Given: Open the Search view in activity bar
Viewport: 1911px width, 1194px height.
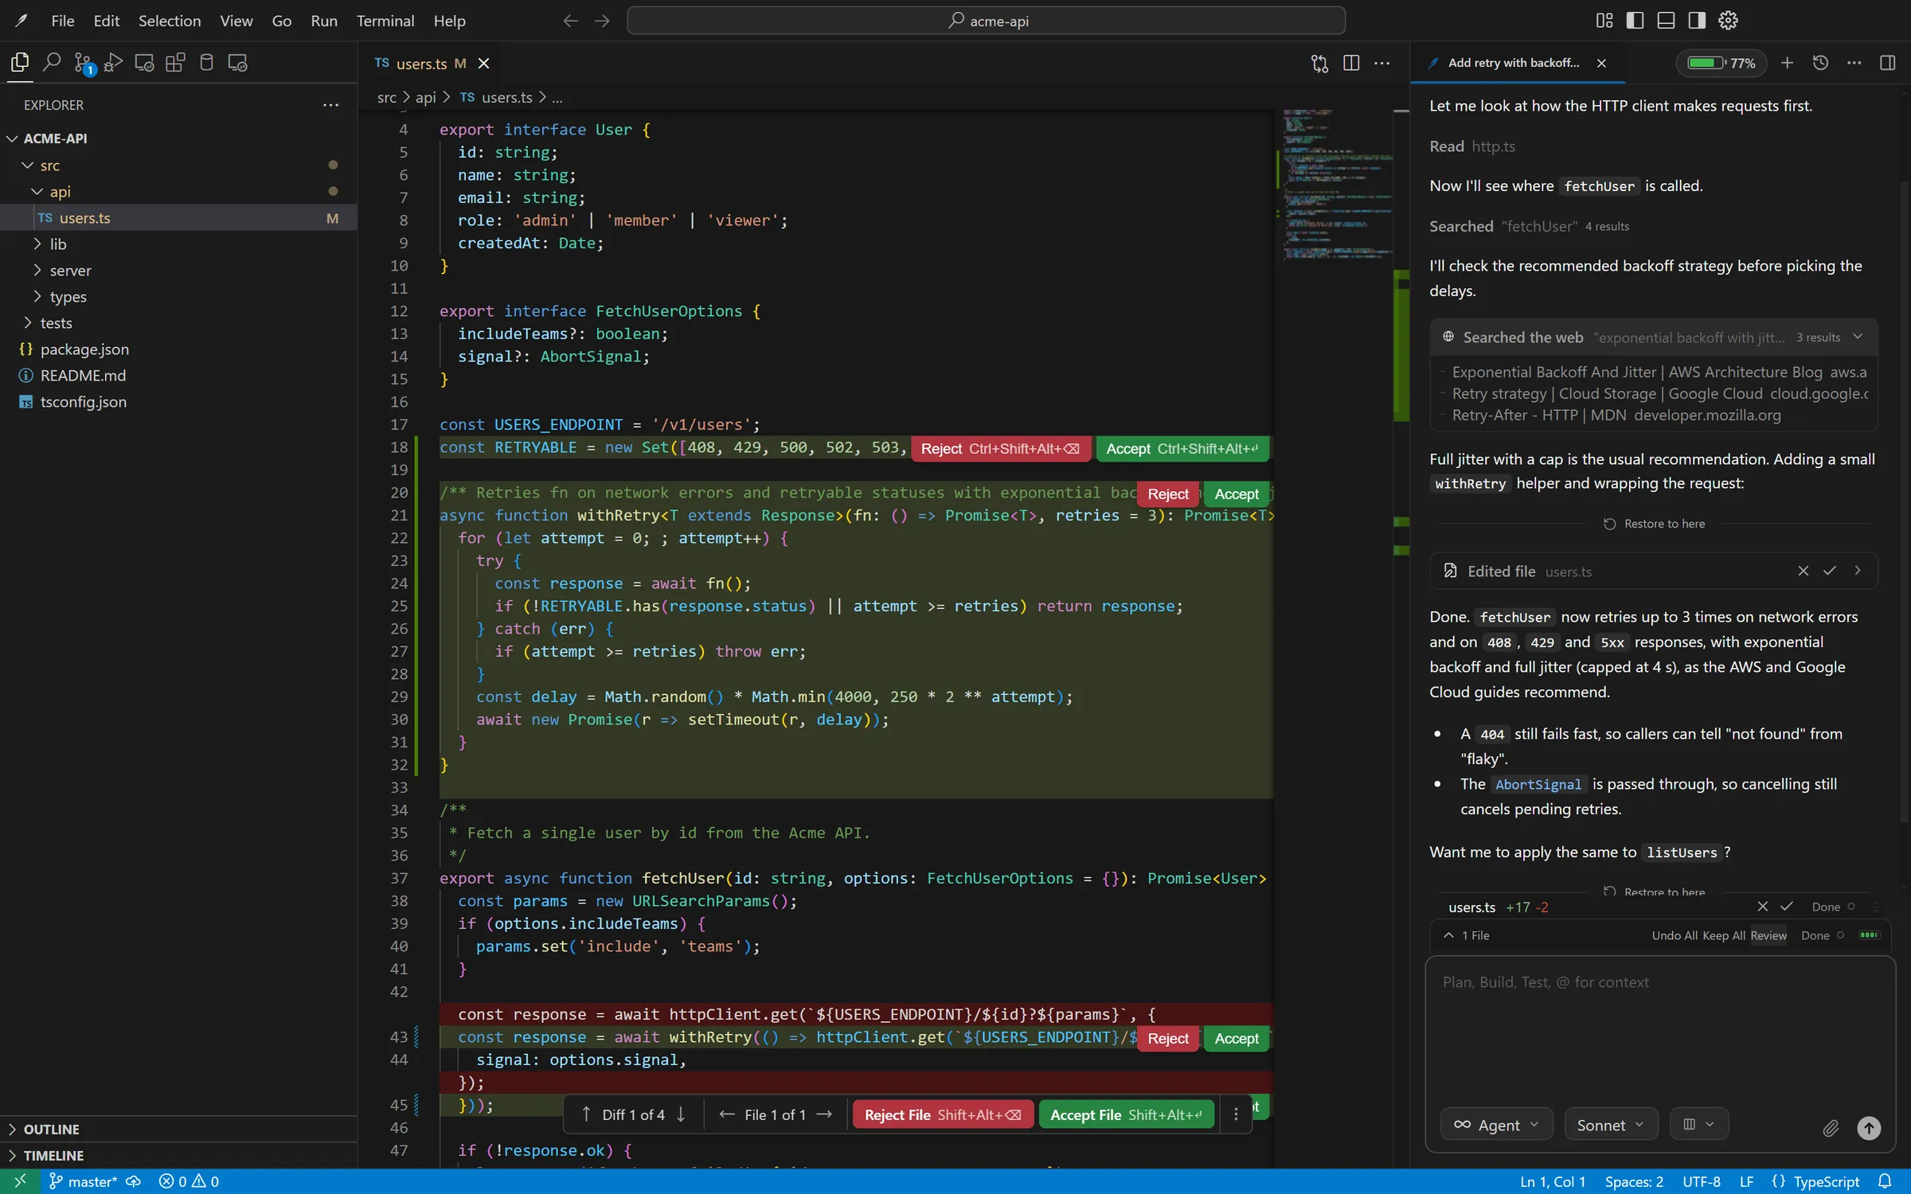Looking at the screenshot, I should click(52, 62).
